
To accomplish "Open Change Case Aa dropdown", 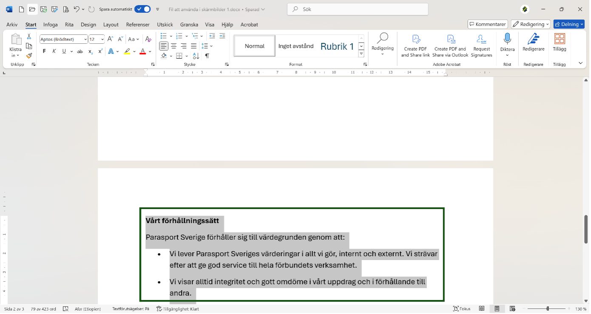I will pyautogui.click(x=134, y=39).
